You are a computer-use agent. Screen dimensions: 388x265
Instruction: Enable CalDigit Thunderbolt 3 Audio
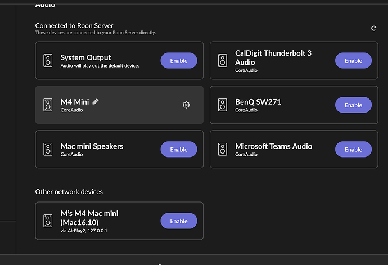pyautogui.click(x=353, y=60)
